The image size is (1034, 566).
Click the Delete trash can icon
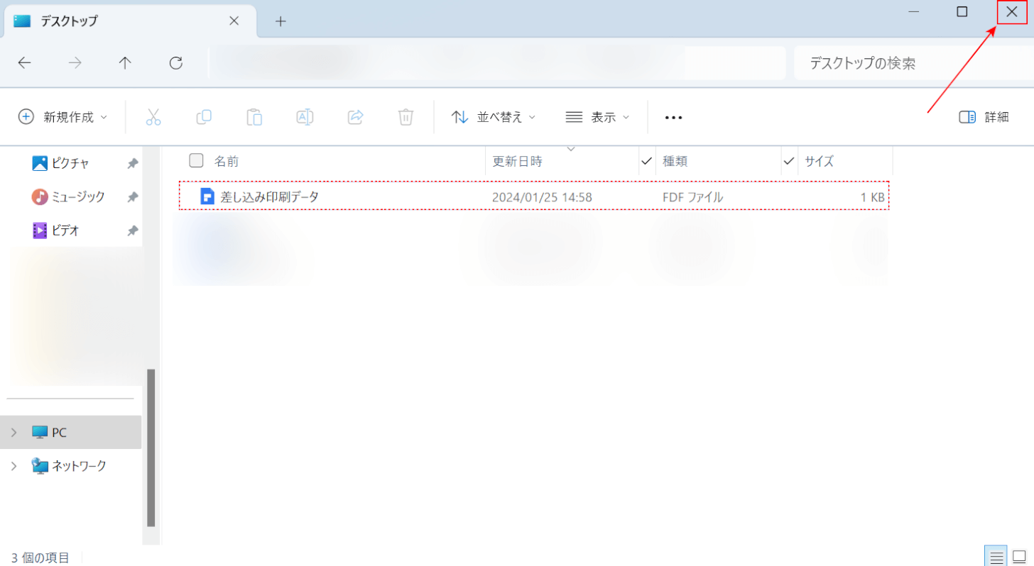(x=406, y=117)
